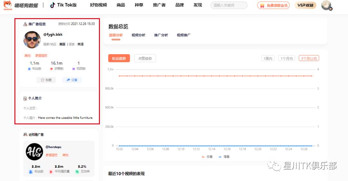
Task: Open the 推广者 menu item
Action: pyautogui.click(x=159, y=5)
